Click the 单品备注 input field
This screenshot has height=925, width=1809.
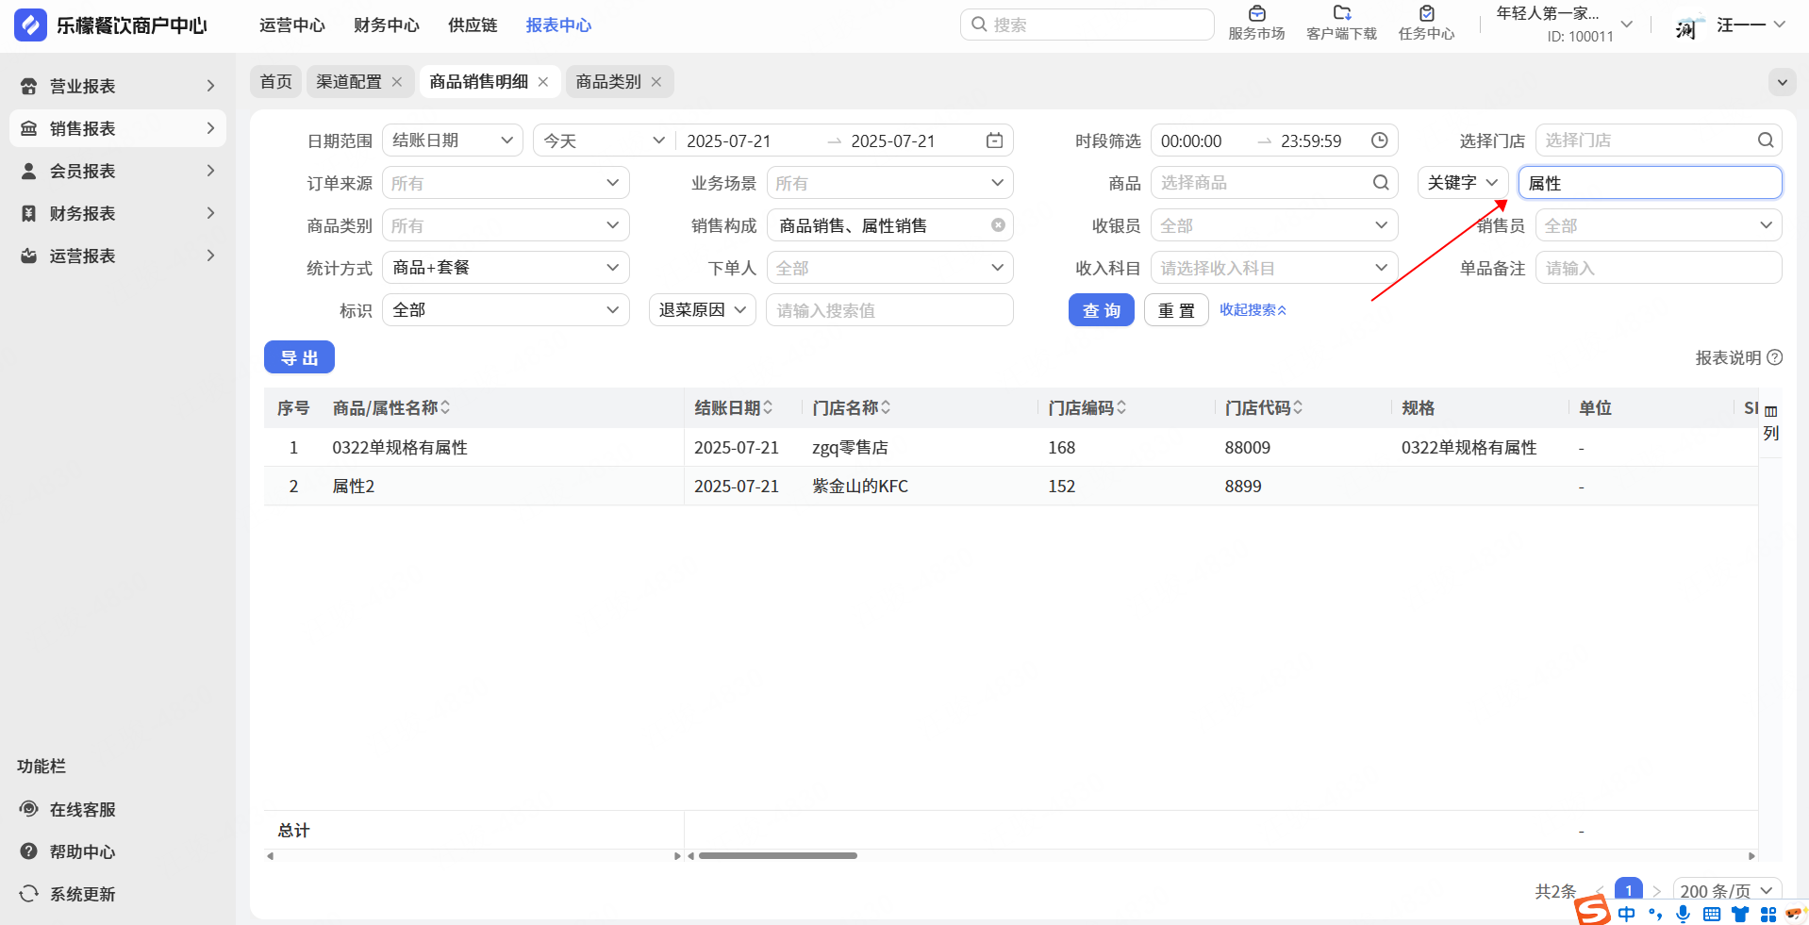pos(1659,268)
